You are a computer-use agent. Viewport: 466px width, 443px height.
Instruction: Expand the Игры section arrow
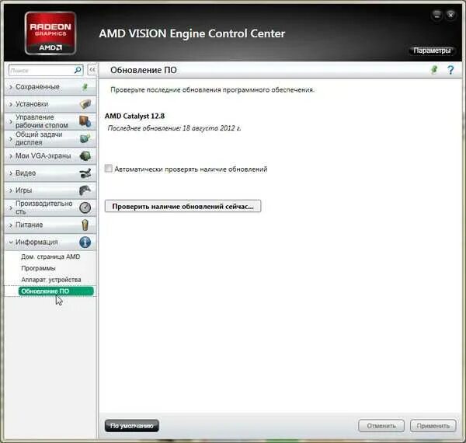pyautogui.click(x=11, y=190)
